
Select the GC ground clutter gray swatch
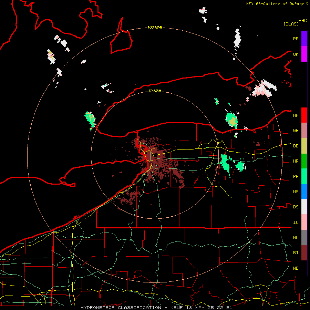coord(304,237)
